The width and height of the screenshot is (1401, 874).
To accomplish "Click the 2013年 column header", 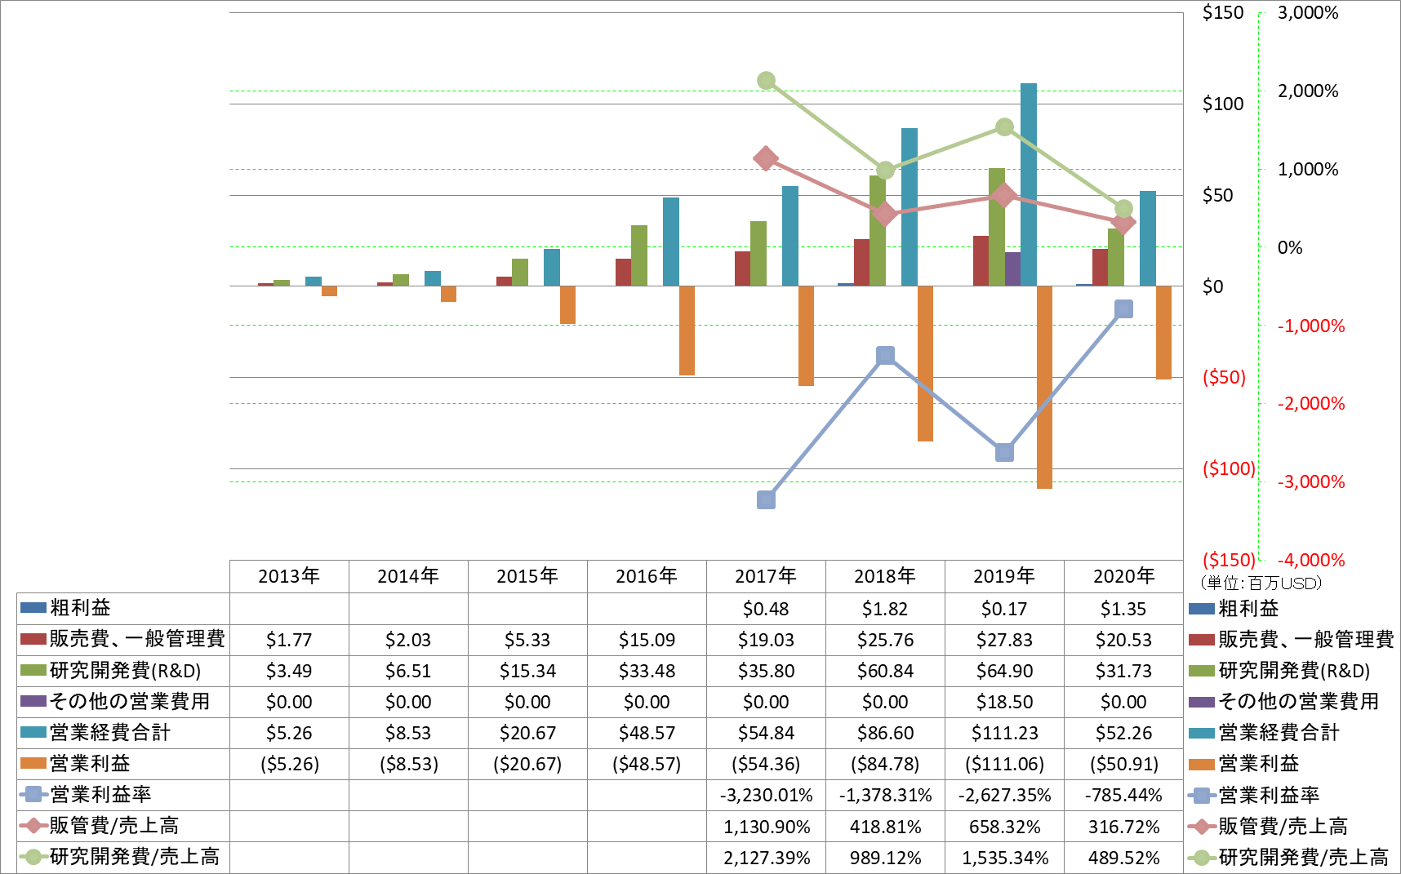I will pos(289,576).
